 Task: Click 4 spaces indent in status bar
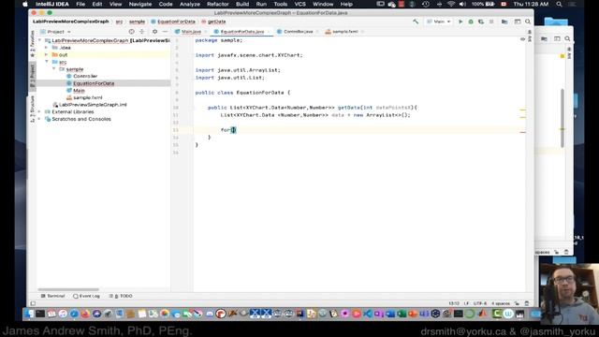[x=501, y=303]
